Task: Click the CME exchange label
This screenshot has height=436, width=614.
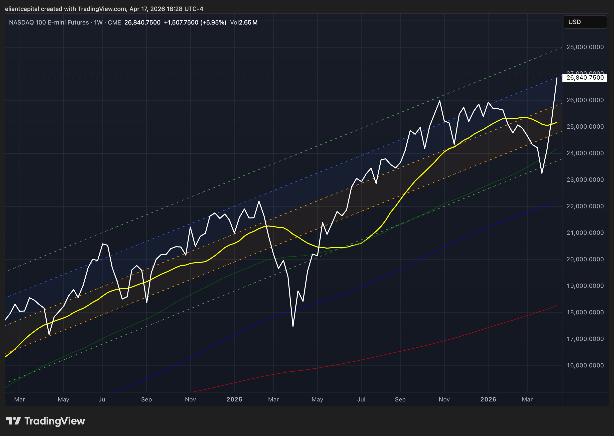Action: [x=114, y=23]
